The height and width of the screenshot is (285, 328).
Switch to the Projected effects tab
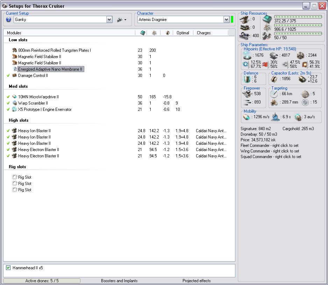197,281
